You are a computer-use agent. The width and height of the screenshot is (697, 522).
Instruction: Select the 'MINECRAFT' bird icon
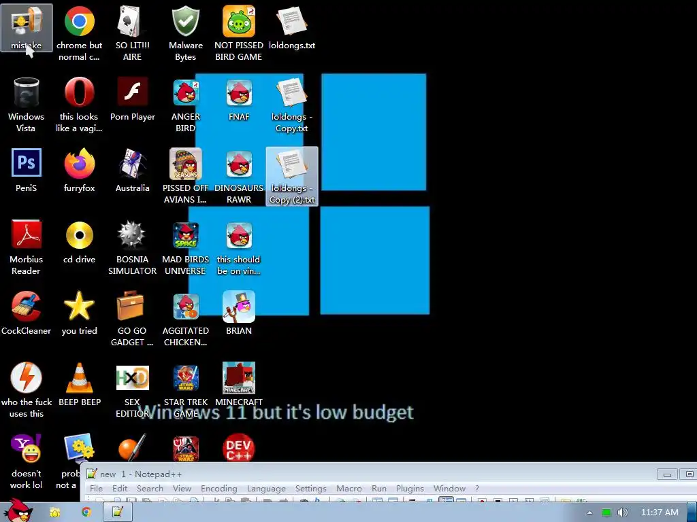point(239,385)
